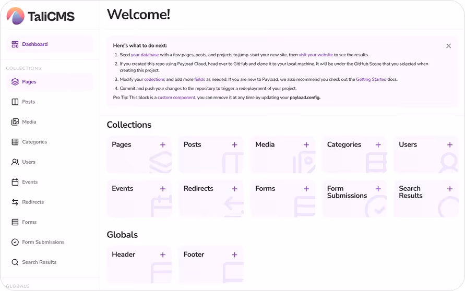Open the Search Results collection card
The image size is (465, 291).
[426, 199]
